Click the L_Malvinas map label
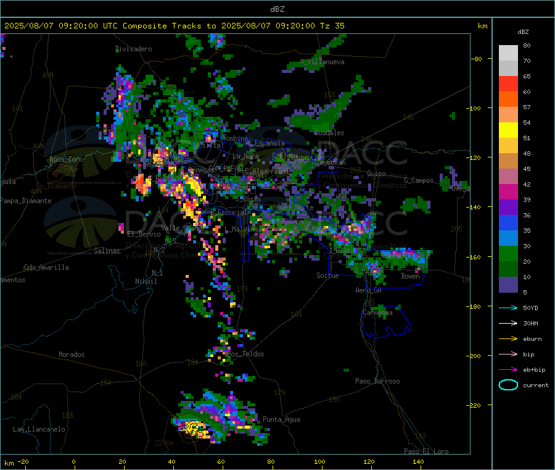555x470 pixels. click(243, 229)
